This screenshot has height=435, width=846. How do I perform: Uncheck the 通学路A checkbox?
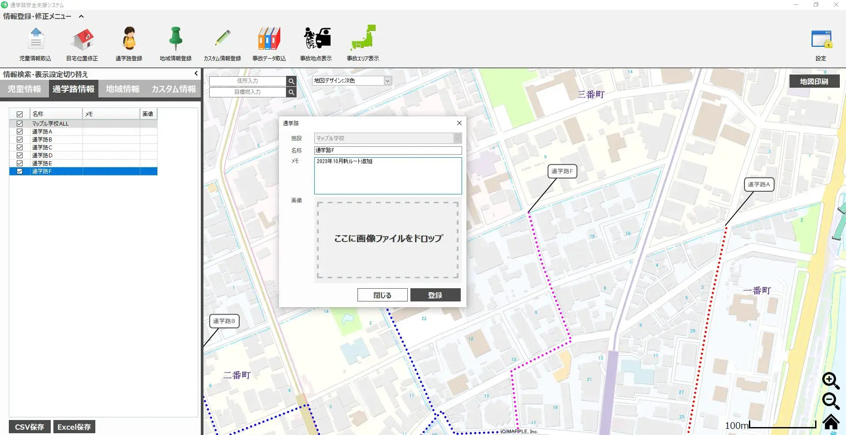[x=19, y=132]
